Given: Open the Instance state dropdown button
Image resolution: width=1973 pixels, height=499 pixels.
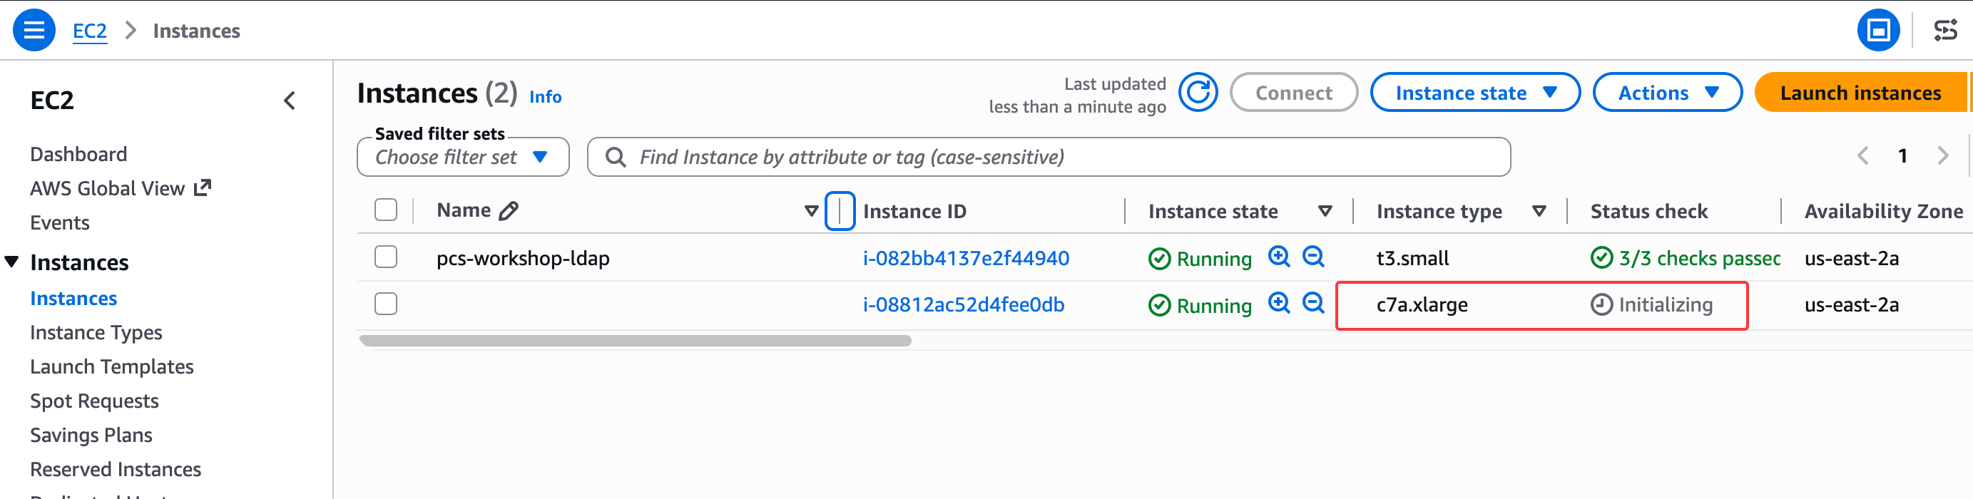Looking at the screenshot, I should pyautogui.click(x=1474, y=93).
